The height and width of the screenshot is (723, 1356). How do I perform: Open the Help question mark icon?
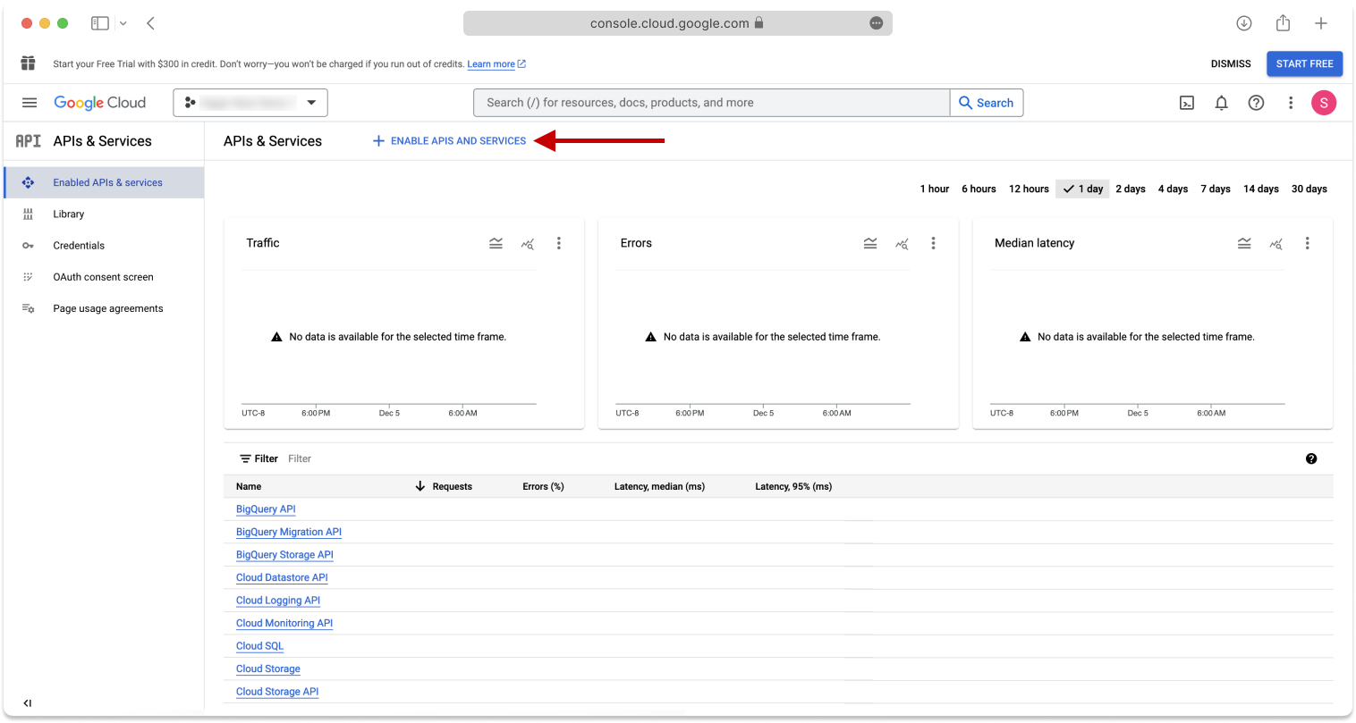(x=1256, y=103)
